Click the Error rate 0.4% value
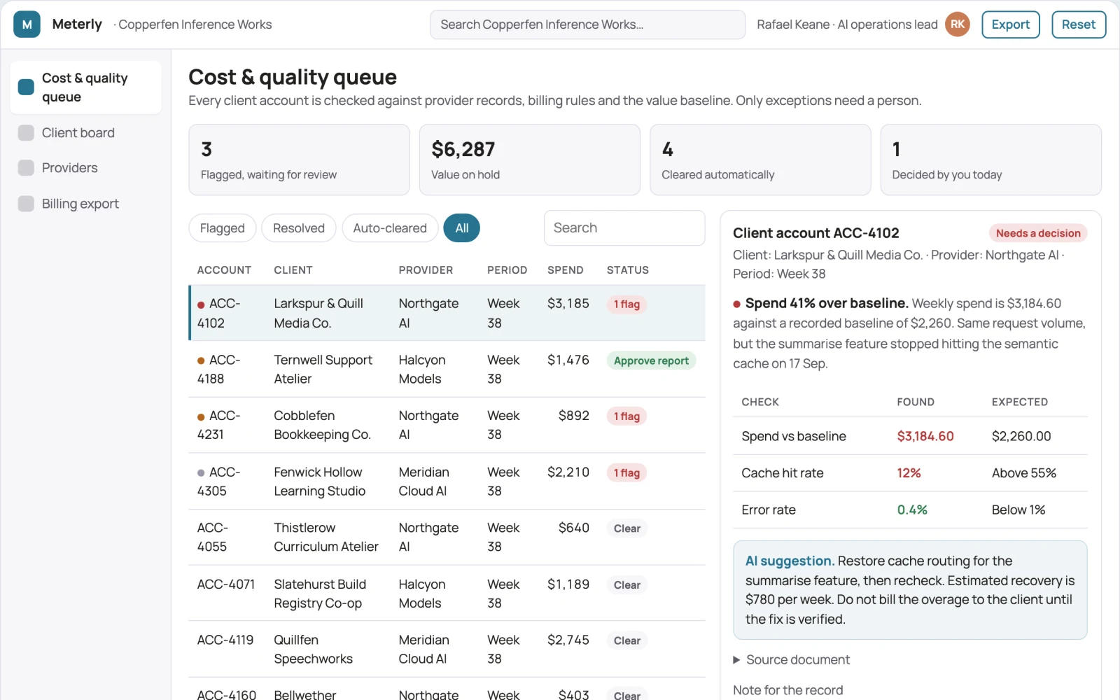The height and width of the screenshot is (700, 1120). [911, 510]
